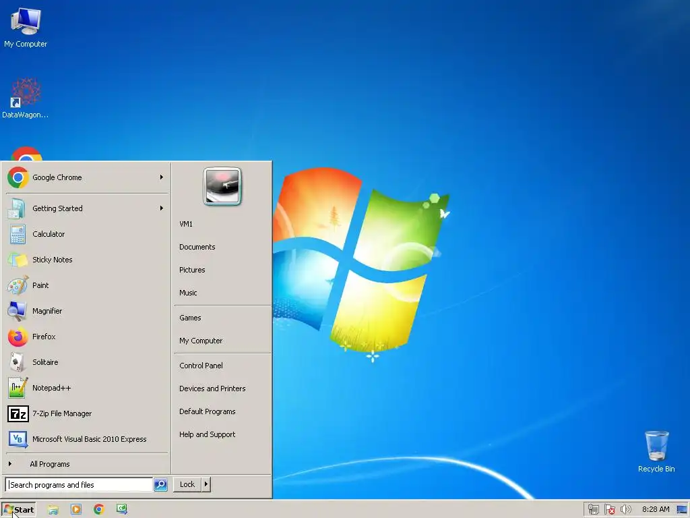The height and width of the screenshot is (518, 690).
Task: Open Documents from Start menu
Action: tap(197, 247)
